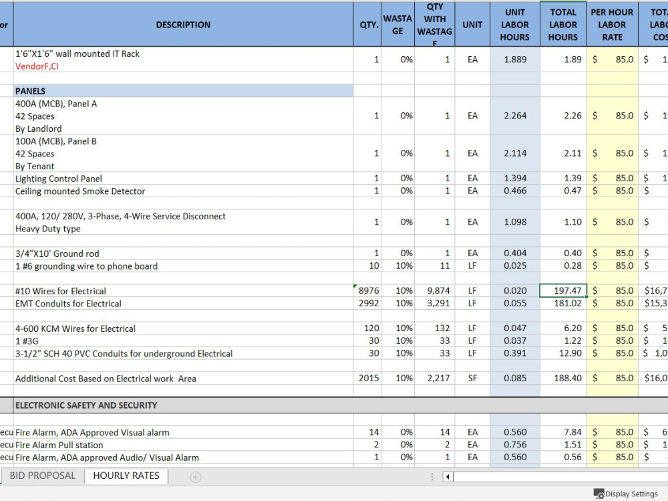668x501 pixels.
Task: Click the 3/4"X10' Ground rod cell
Action: (x=183, y=254)
